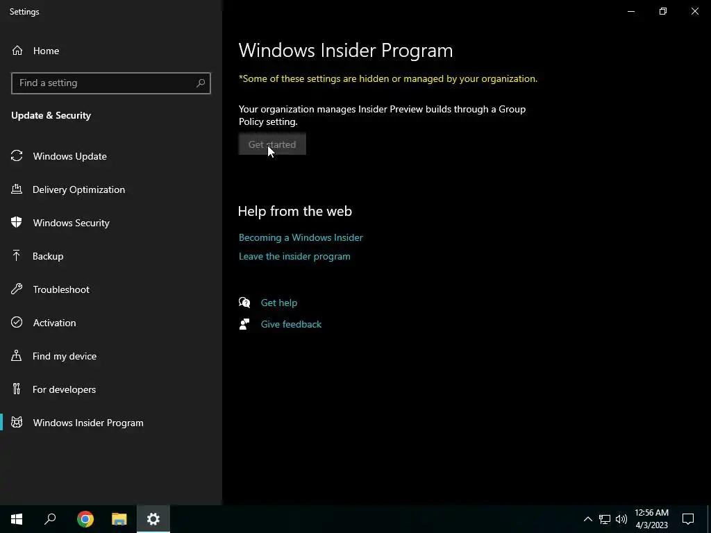The height and width of the screenshot is (533, 711).
Task: Click the Get help link
Action: 279,303
